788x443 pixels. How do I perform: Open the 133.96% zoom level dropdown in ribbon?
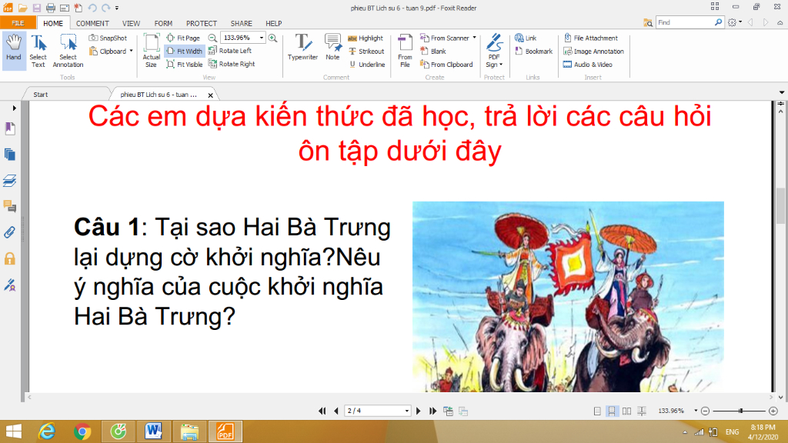(262, 38)
